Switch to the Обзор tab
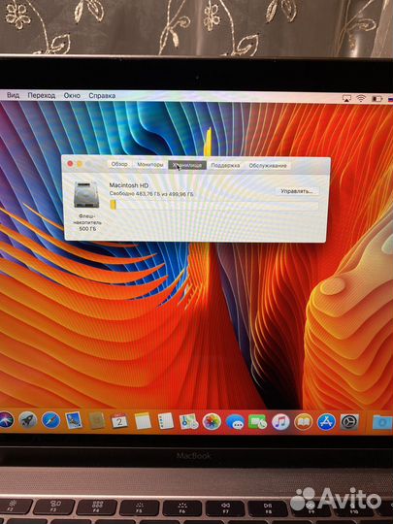 [x=119, y=164]
